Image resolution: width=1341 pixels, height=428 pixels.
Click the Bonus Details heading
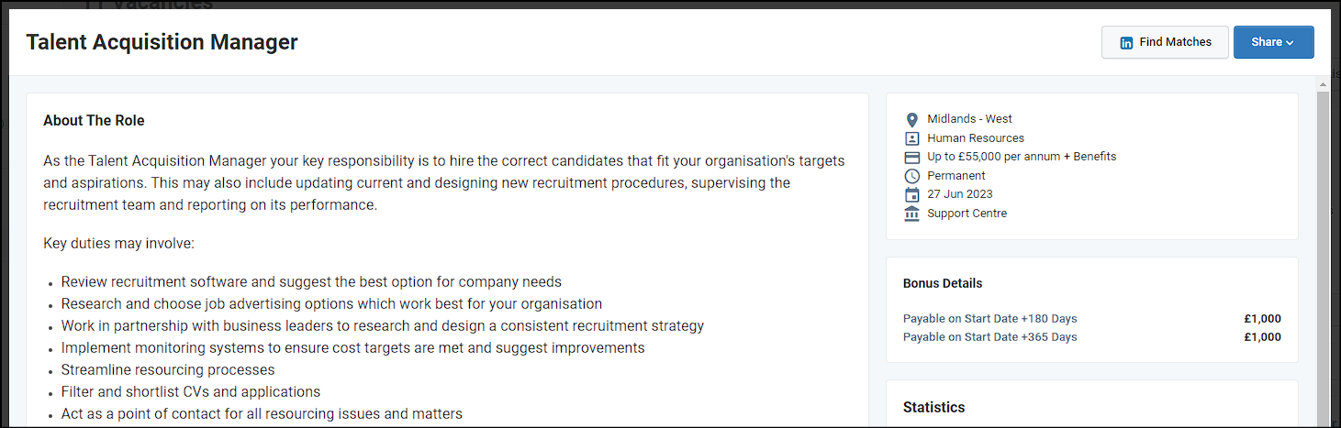943,283
